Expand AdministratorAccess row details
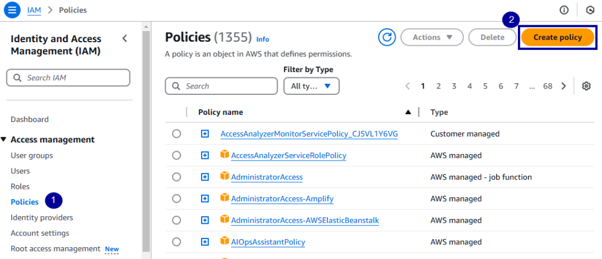 [x=205, y=177]
